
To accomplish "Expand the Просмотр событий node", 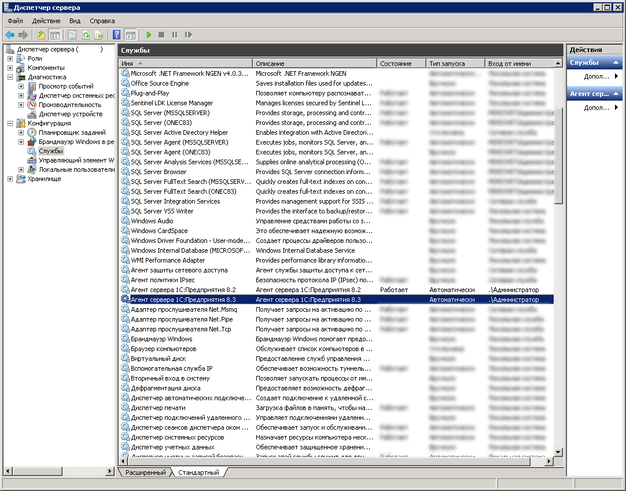I will 21,86.
